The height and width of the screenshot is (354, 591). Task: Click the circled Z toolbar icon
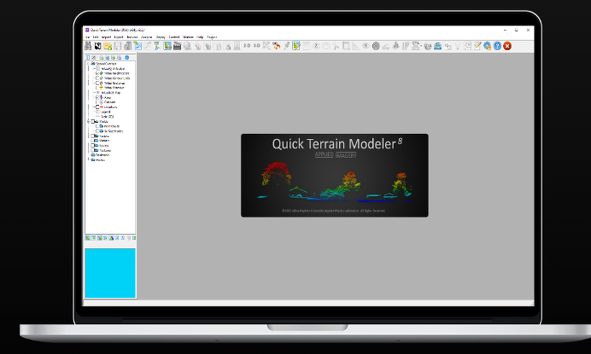tap(316, 46)
